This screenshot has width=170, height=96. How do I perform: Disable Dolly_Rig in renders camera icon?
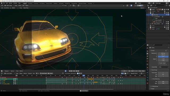point(168,15)
